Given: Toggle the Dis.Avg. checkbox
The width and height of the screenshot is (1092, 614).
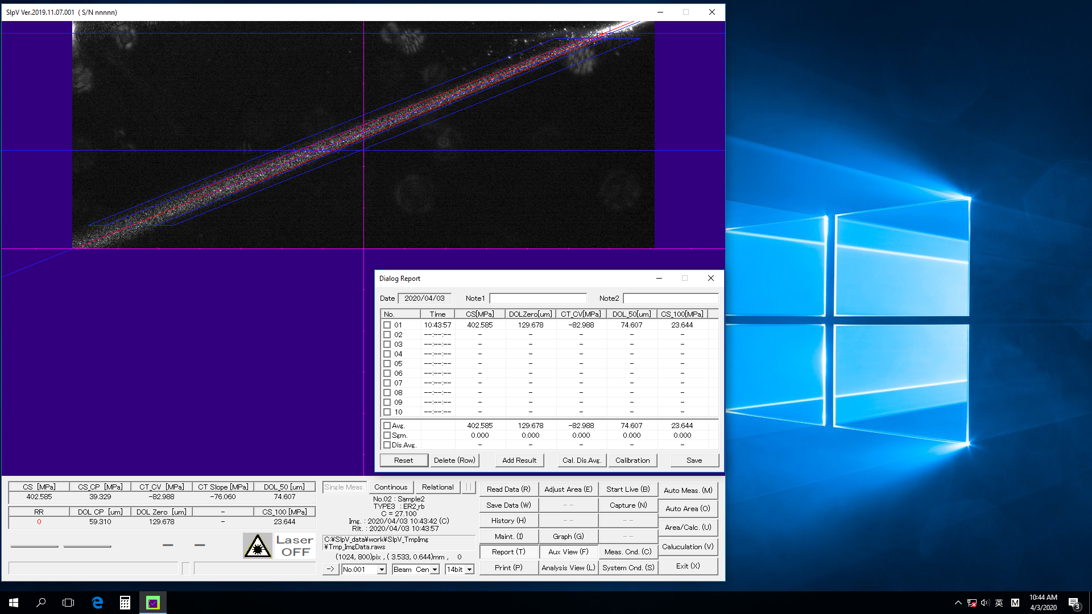Looking at the screenshot, I should click(x=387, y=445).
